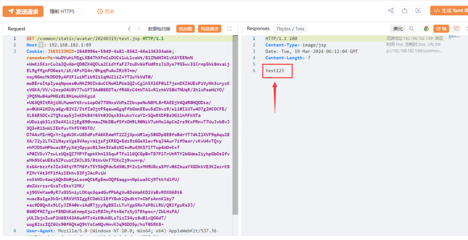Click the 7bytes / 1ms response tag
The width and height of the screenshot is (468, 240).
tap(290, 29)
